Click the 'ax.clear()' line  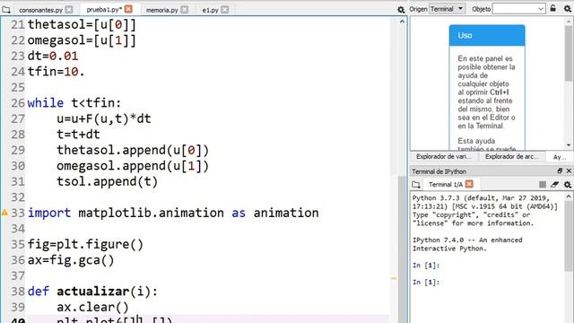point(92,307)
